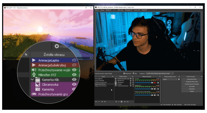
Task: Click scene transition settings gear icon
Action: coord(179,79)
